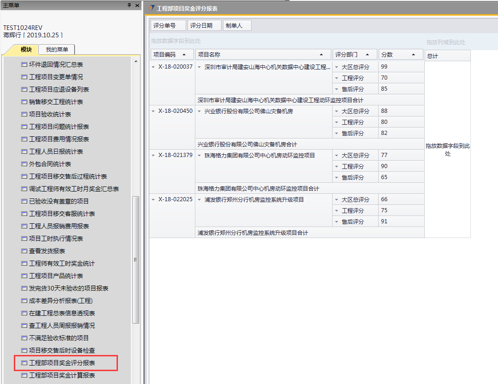This screenshot has width=498, height=384.
Task: Click the icon before 外包合同统计表
Action: (x=24, y=164)
